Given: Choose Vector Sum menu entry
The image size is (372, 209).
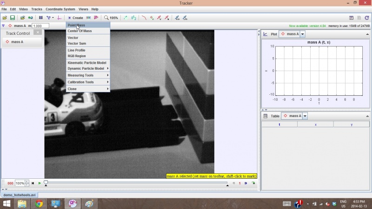Looking at the screenshot, I should point(88,43).
